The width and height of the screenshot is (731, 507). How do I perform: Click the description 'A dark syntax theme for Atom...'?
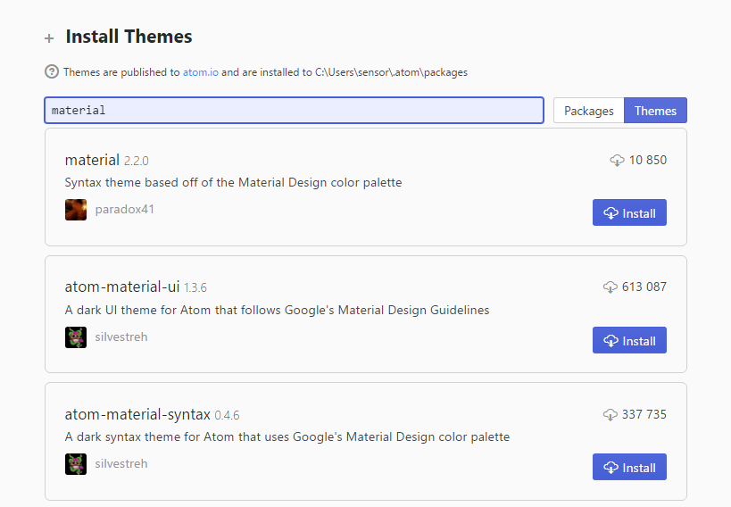[x=287, y=437]
